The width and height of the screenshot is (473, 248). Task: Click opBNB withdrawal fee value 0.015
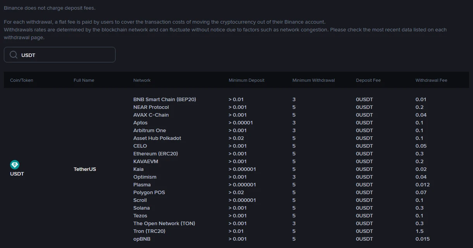423,239
